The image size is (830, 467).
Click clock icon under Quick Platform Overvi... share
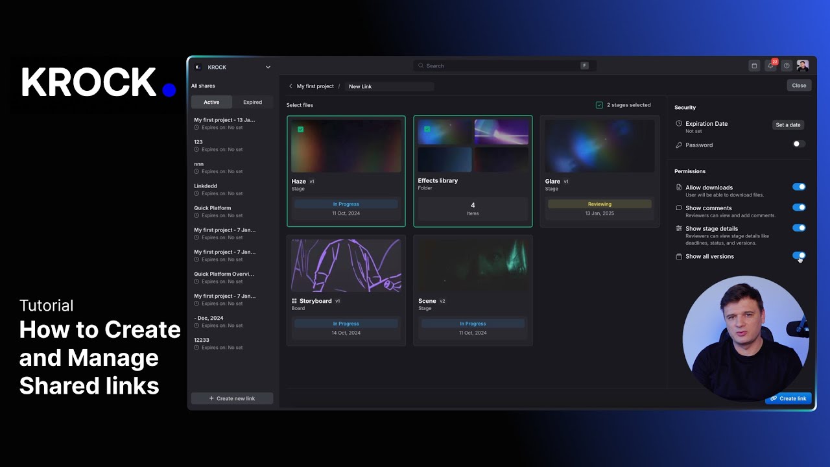196,281
